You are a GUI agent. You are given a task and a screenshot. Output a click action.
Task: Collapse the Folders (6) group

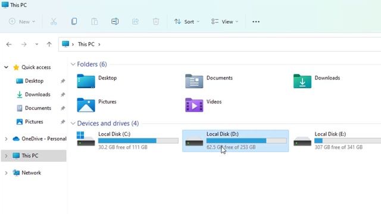pos(73,64)
